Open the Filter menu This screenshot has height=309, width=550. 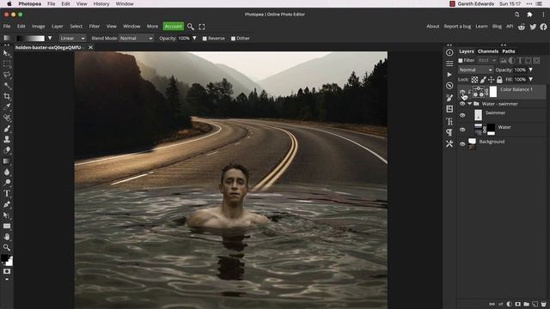coord(94,27)
